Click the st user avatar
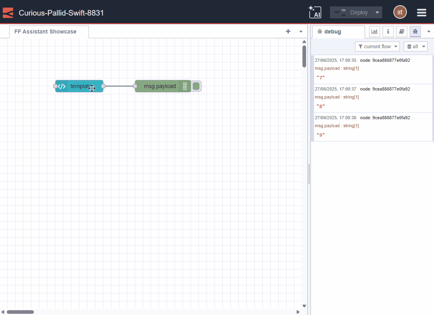434x315 pixels. [400, 12]
